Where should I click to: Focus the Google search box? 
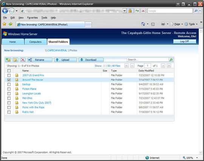(170, 11)
